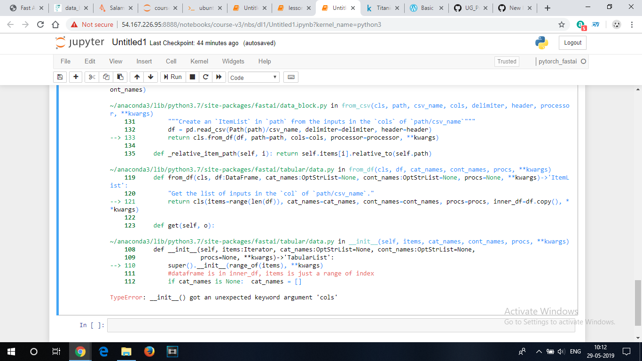The height and width of the screenshot is (361, 642).
Task: Interrupt the kernel with the stop icon
Action: pos(192,77)
